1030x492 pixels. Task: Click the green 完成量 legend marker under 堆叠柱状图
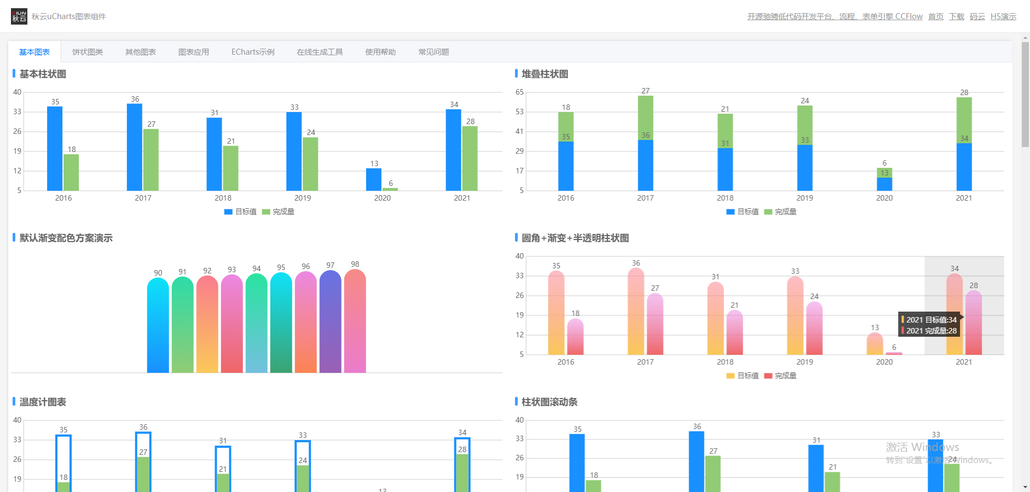[768, 212]
